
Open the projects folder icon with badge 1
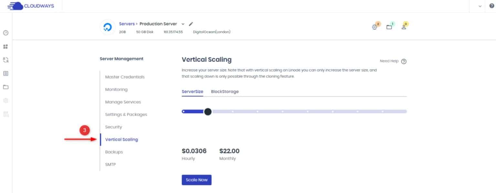389,27
